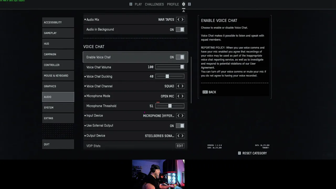Select the SYSTEM settings category

[x=58, y=108]
